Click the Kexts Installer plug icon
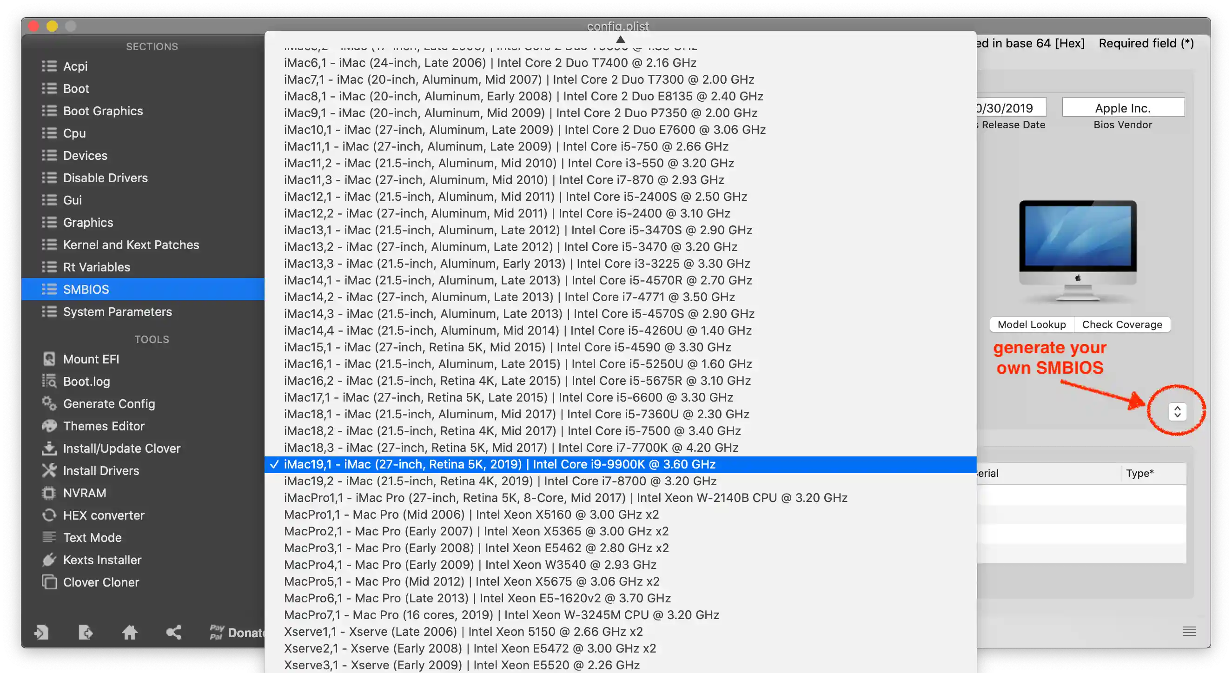Image resolution: width=1232 pixels, height=673 pixels. 49,560
